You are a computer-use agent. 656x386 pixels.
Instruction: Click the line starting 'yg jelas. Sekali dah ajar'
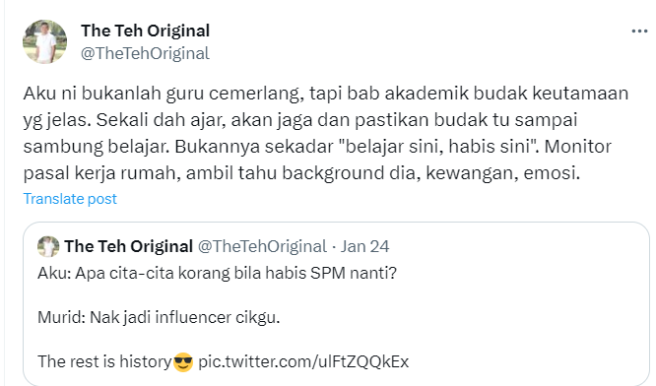click(x=300, y=120)
